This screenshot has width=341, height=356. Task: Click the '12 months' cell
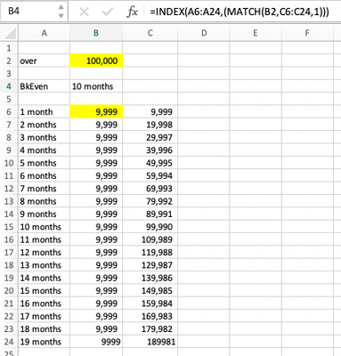pos(45,252)
